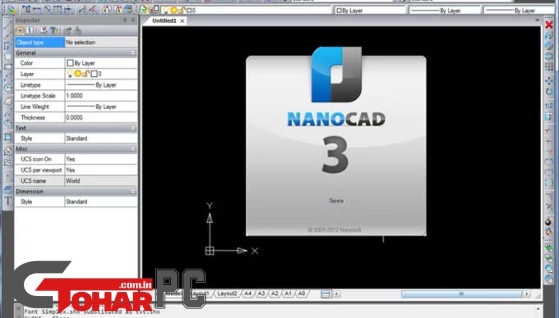Switch to the A3 layout tab
Screen dimensions: 559x318
[x=261, y=294]
